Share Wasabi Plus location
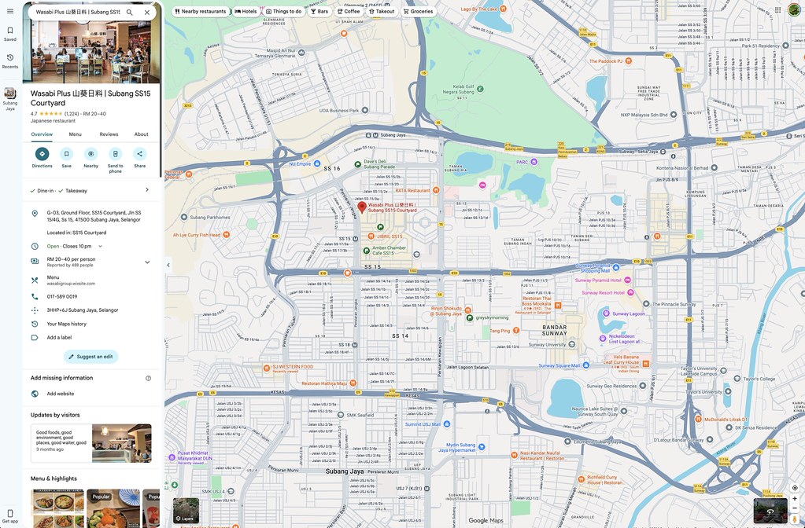 click(139, 157)
